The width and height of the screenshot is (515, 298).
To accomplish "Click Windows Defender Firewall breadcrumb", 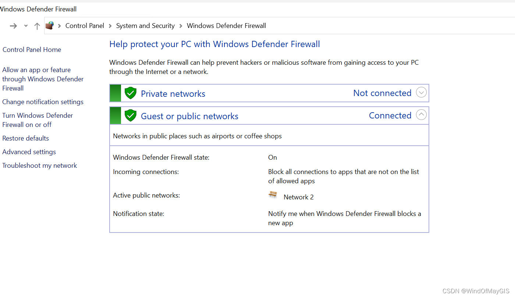I will click(x=226, y=26).
